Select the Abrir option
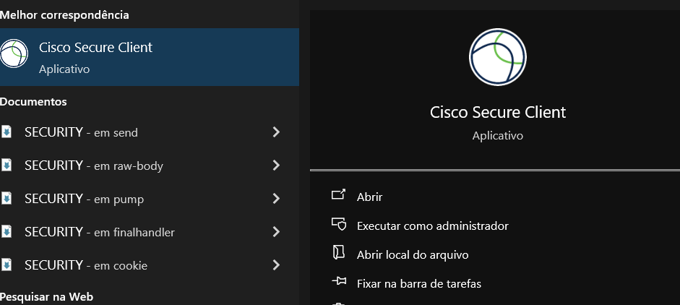Screen dimensions: 680x305 coord(369,197)
